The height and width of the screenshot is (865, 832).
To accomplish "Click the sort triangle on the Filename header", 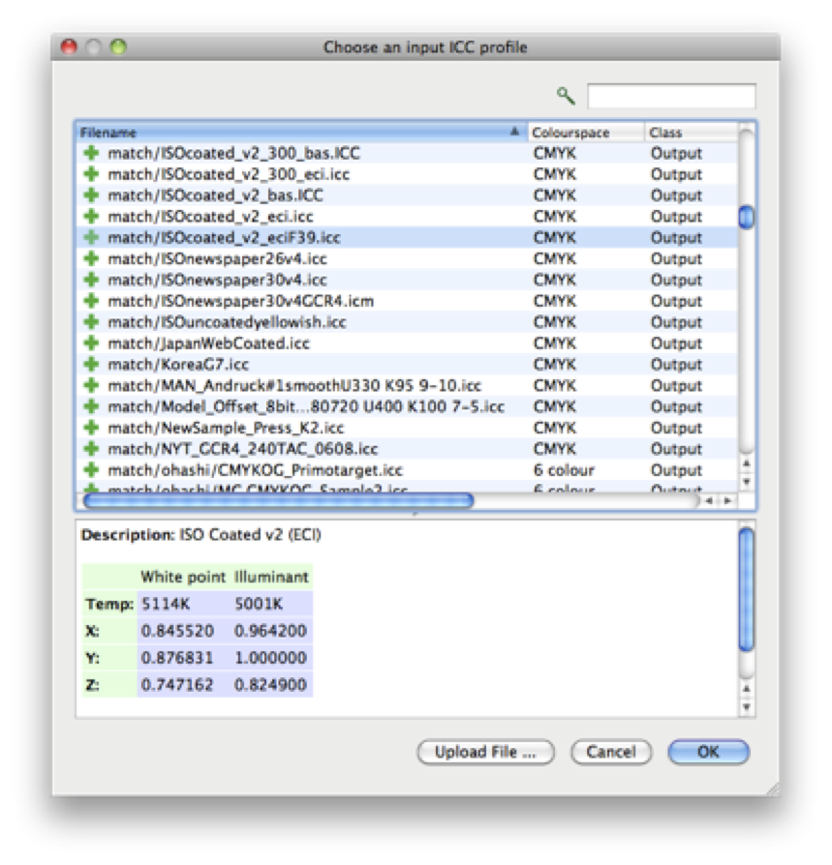I will pos(513,129).
